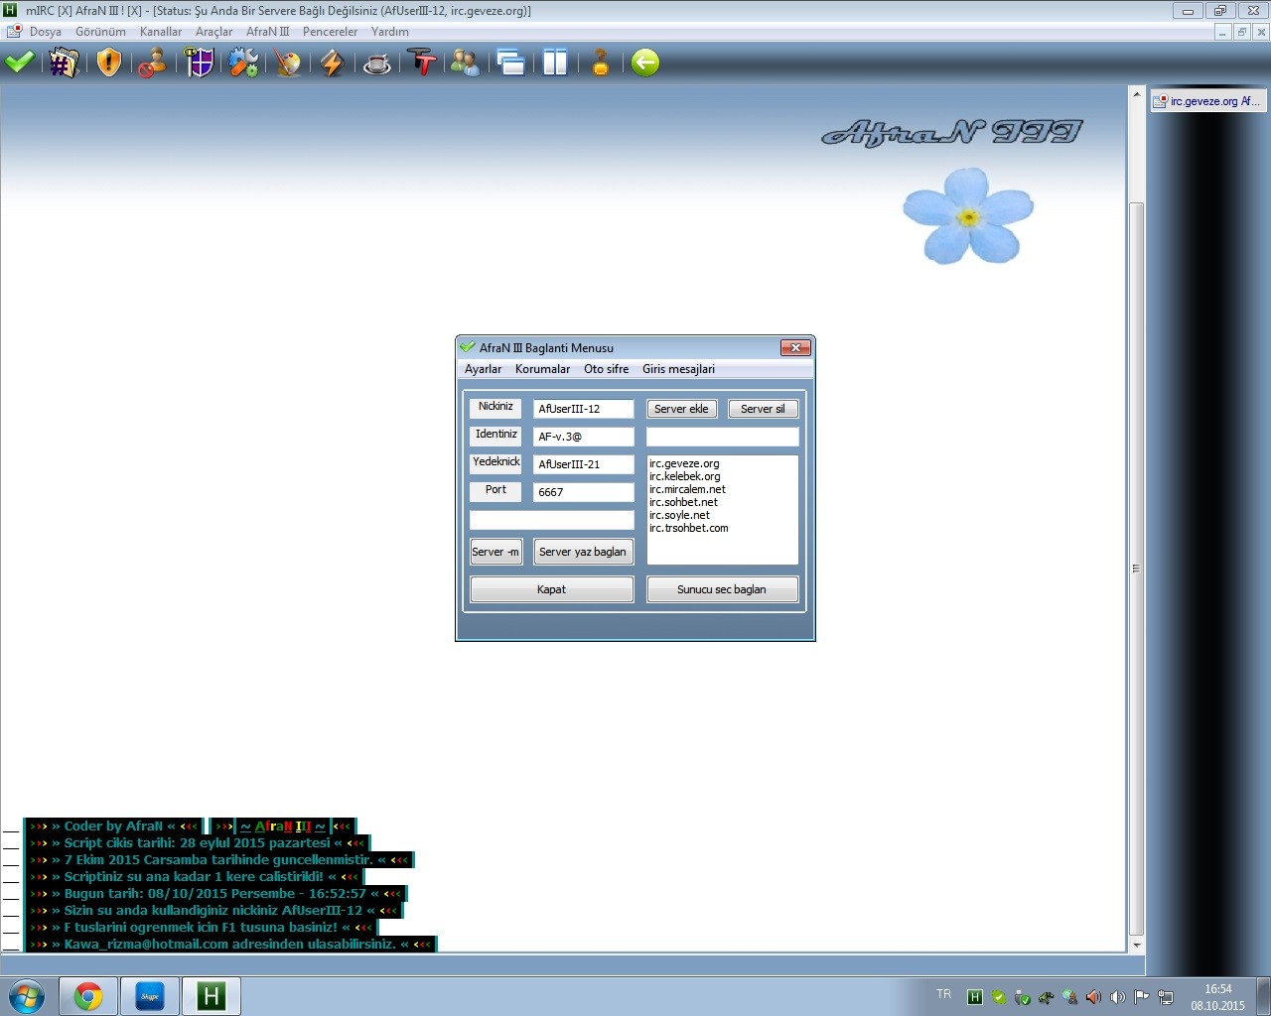Click the empty field below Server ekle
This screenshot has width=1271, height=1016.
(x=723, y=437)
